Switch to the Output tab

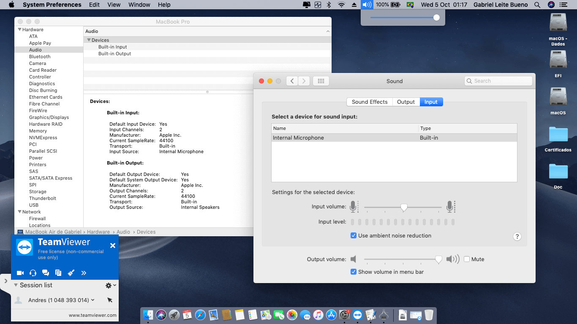tap(406, 102)
